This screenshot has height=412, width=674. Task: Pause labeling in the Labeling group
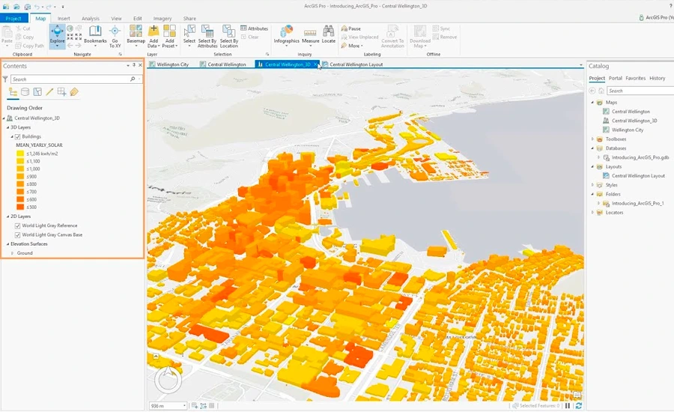point(351,28)
